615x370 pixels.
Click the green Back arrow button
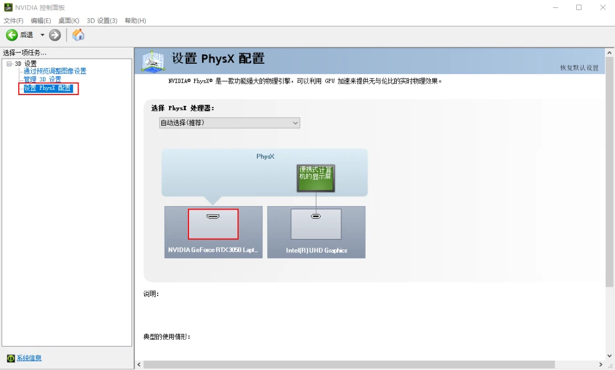pos(12,35)
